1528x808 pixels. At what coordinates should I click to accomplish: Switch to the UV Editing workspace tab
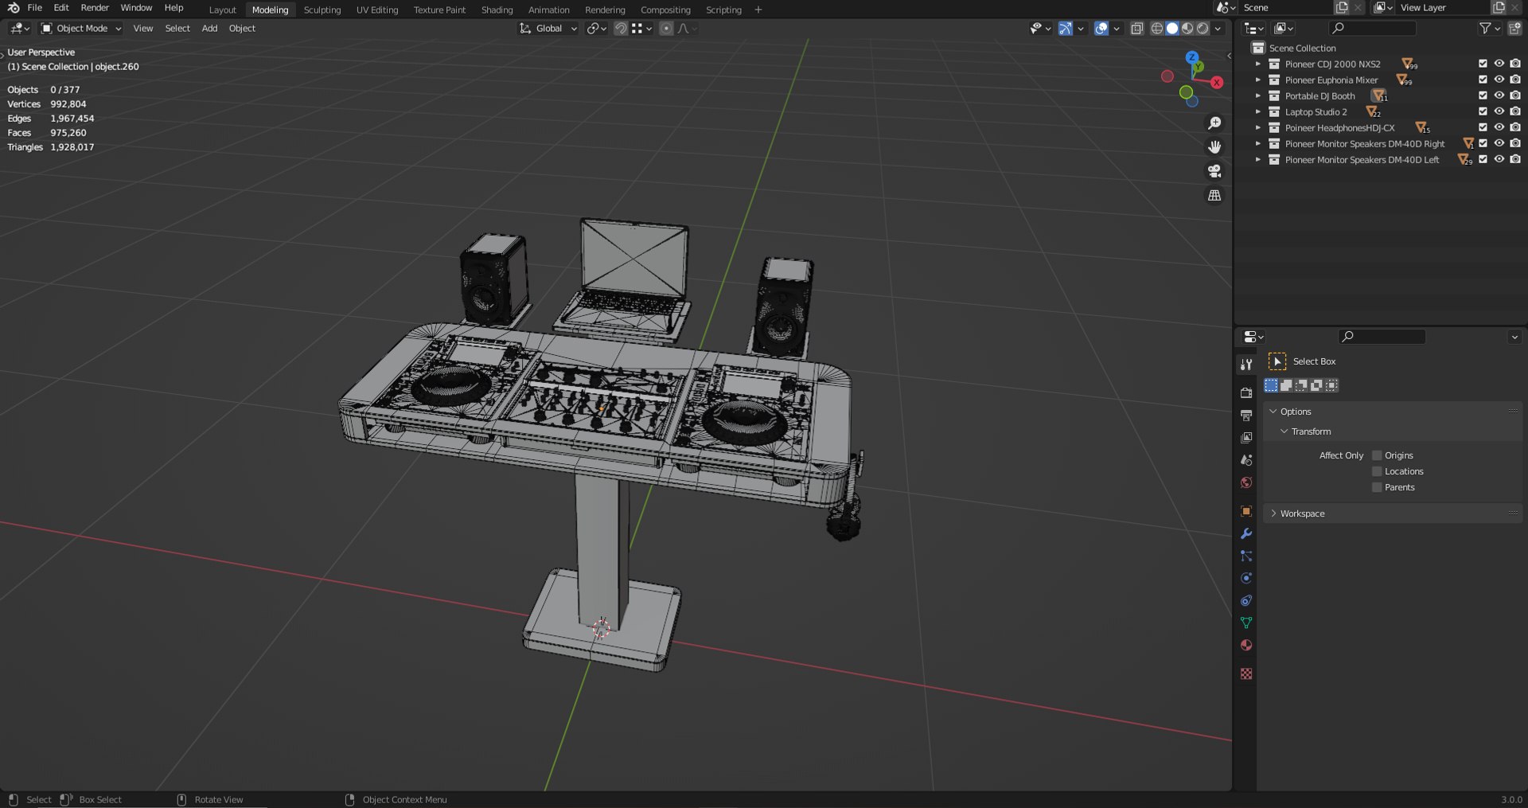(x=377, y=10)
